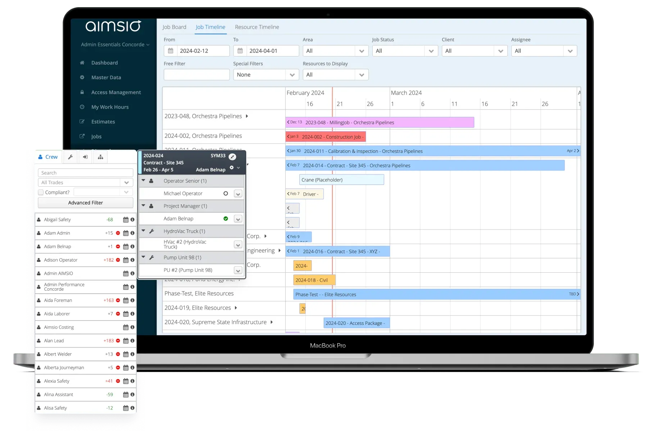Click the Advanced Filter button
Viewport: 652px width, 431px height.
[x=85, y=203]
